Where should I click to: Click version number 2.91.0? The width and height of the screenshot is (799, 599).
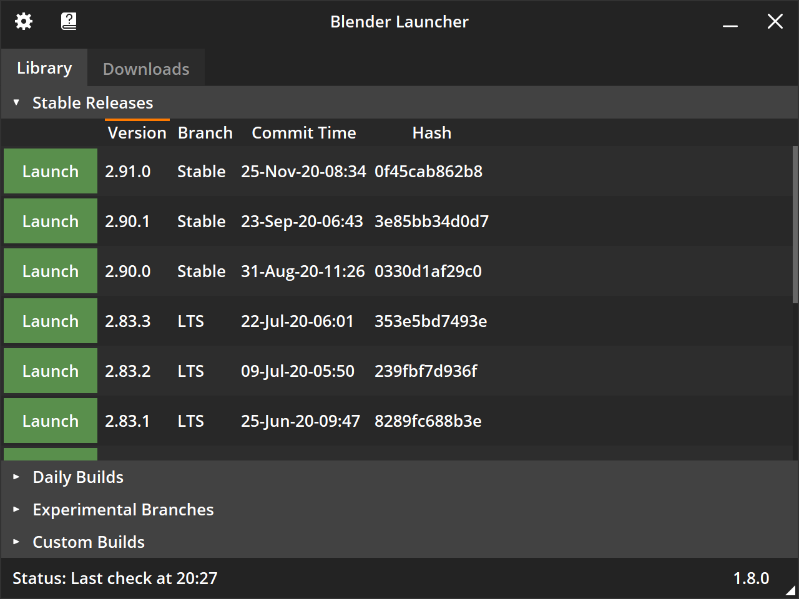coord(128,172)
